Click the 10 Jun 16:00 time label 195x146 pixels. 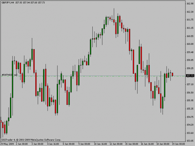click(x=100, y=144)
